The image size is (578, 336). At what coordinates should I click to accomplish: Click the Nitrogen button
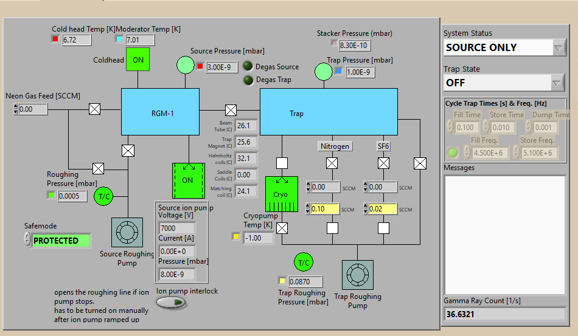click(x=335, y=146)
